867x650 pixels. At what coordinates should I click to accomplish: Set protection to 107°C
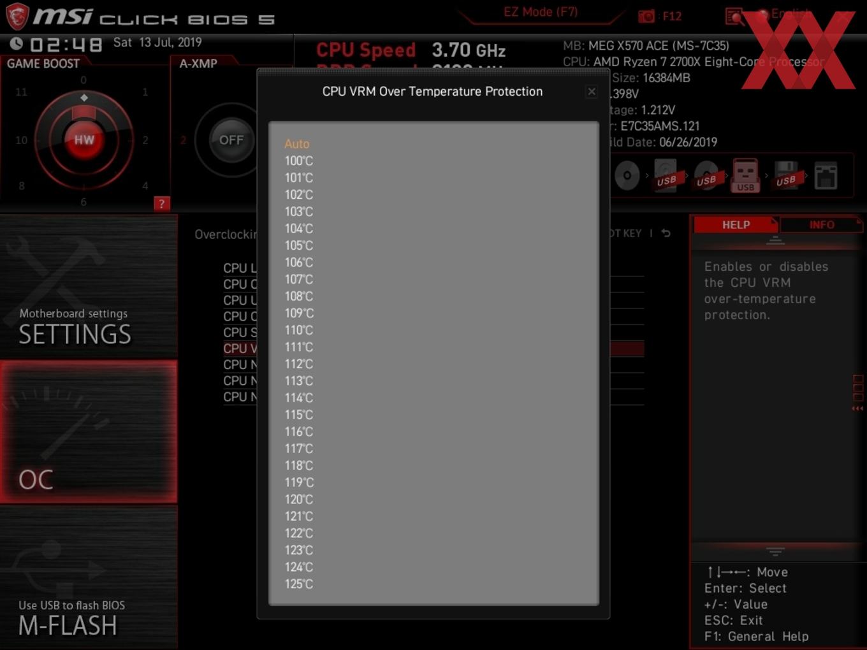click(x=299, y=279)
